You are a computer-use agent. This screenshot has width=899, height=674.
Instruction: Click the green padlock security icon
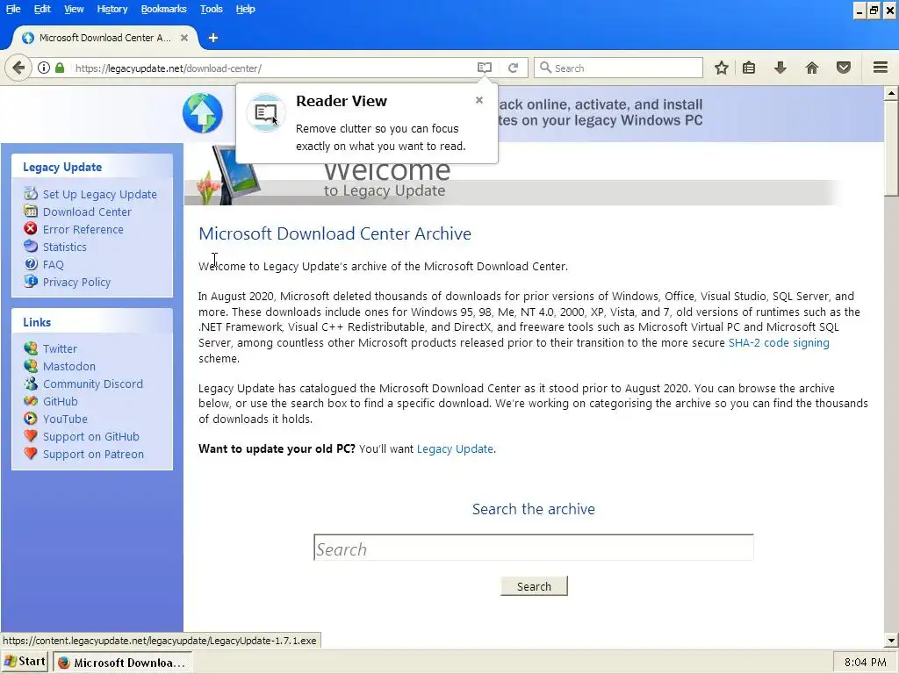coord(60,68)
